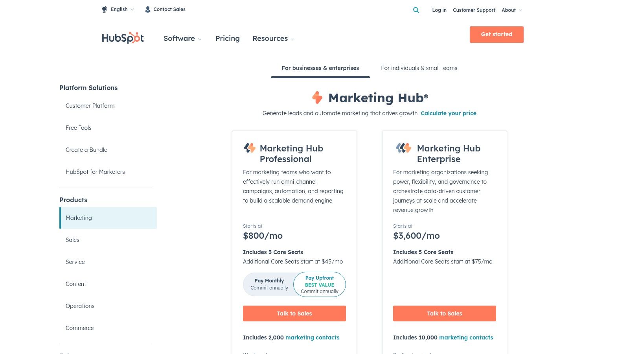The width and height of the screenshot is (629, 354).
Task: Click Talk to Sales for Professional plan
Action: [294, 313]
